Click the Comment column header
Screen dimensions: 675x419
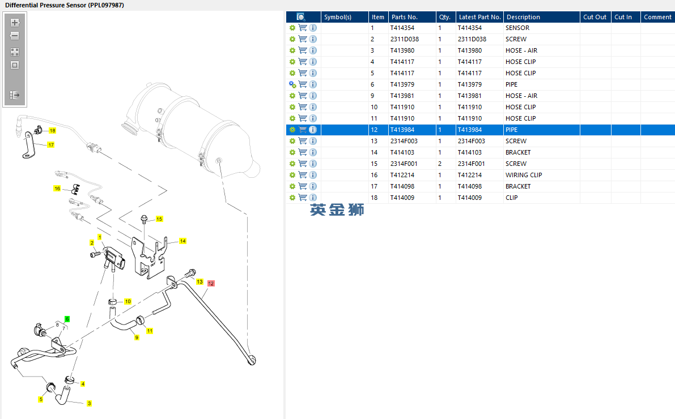pyautogui.click(x=658, y=17)
